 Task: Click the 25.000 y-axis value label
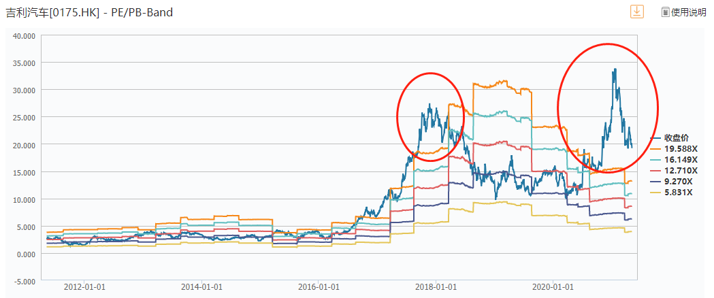tap(24, 117)
